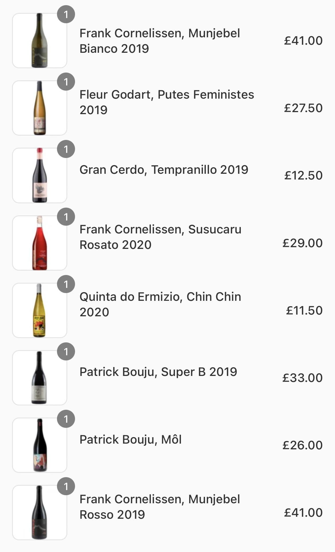The height and width of the screenshot is (552, 335).
Task: Select the Gran Cerdo Tempranillo bottle picture
Action: click(40, 175)
